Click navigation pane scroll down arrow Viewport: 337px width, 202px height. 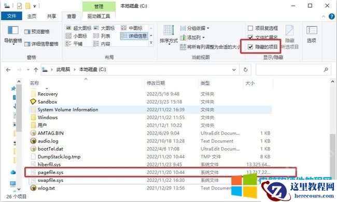click(19, 189)
